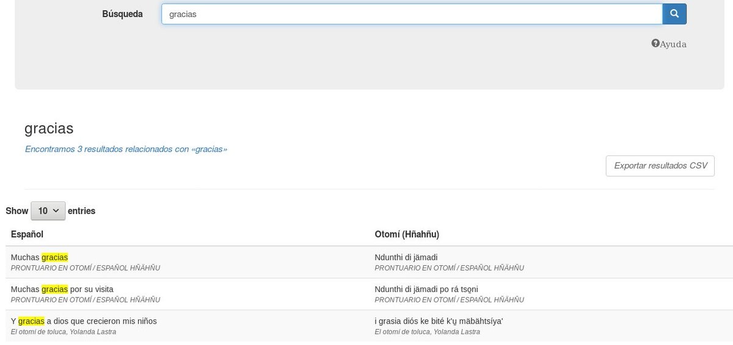The width and height of the screenshot is (733, 345).
Task: Select the "Muchas gracias por su visita" entry
Action: 62,289
